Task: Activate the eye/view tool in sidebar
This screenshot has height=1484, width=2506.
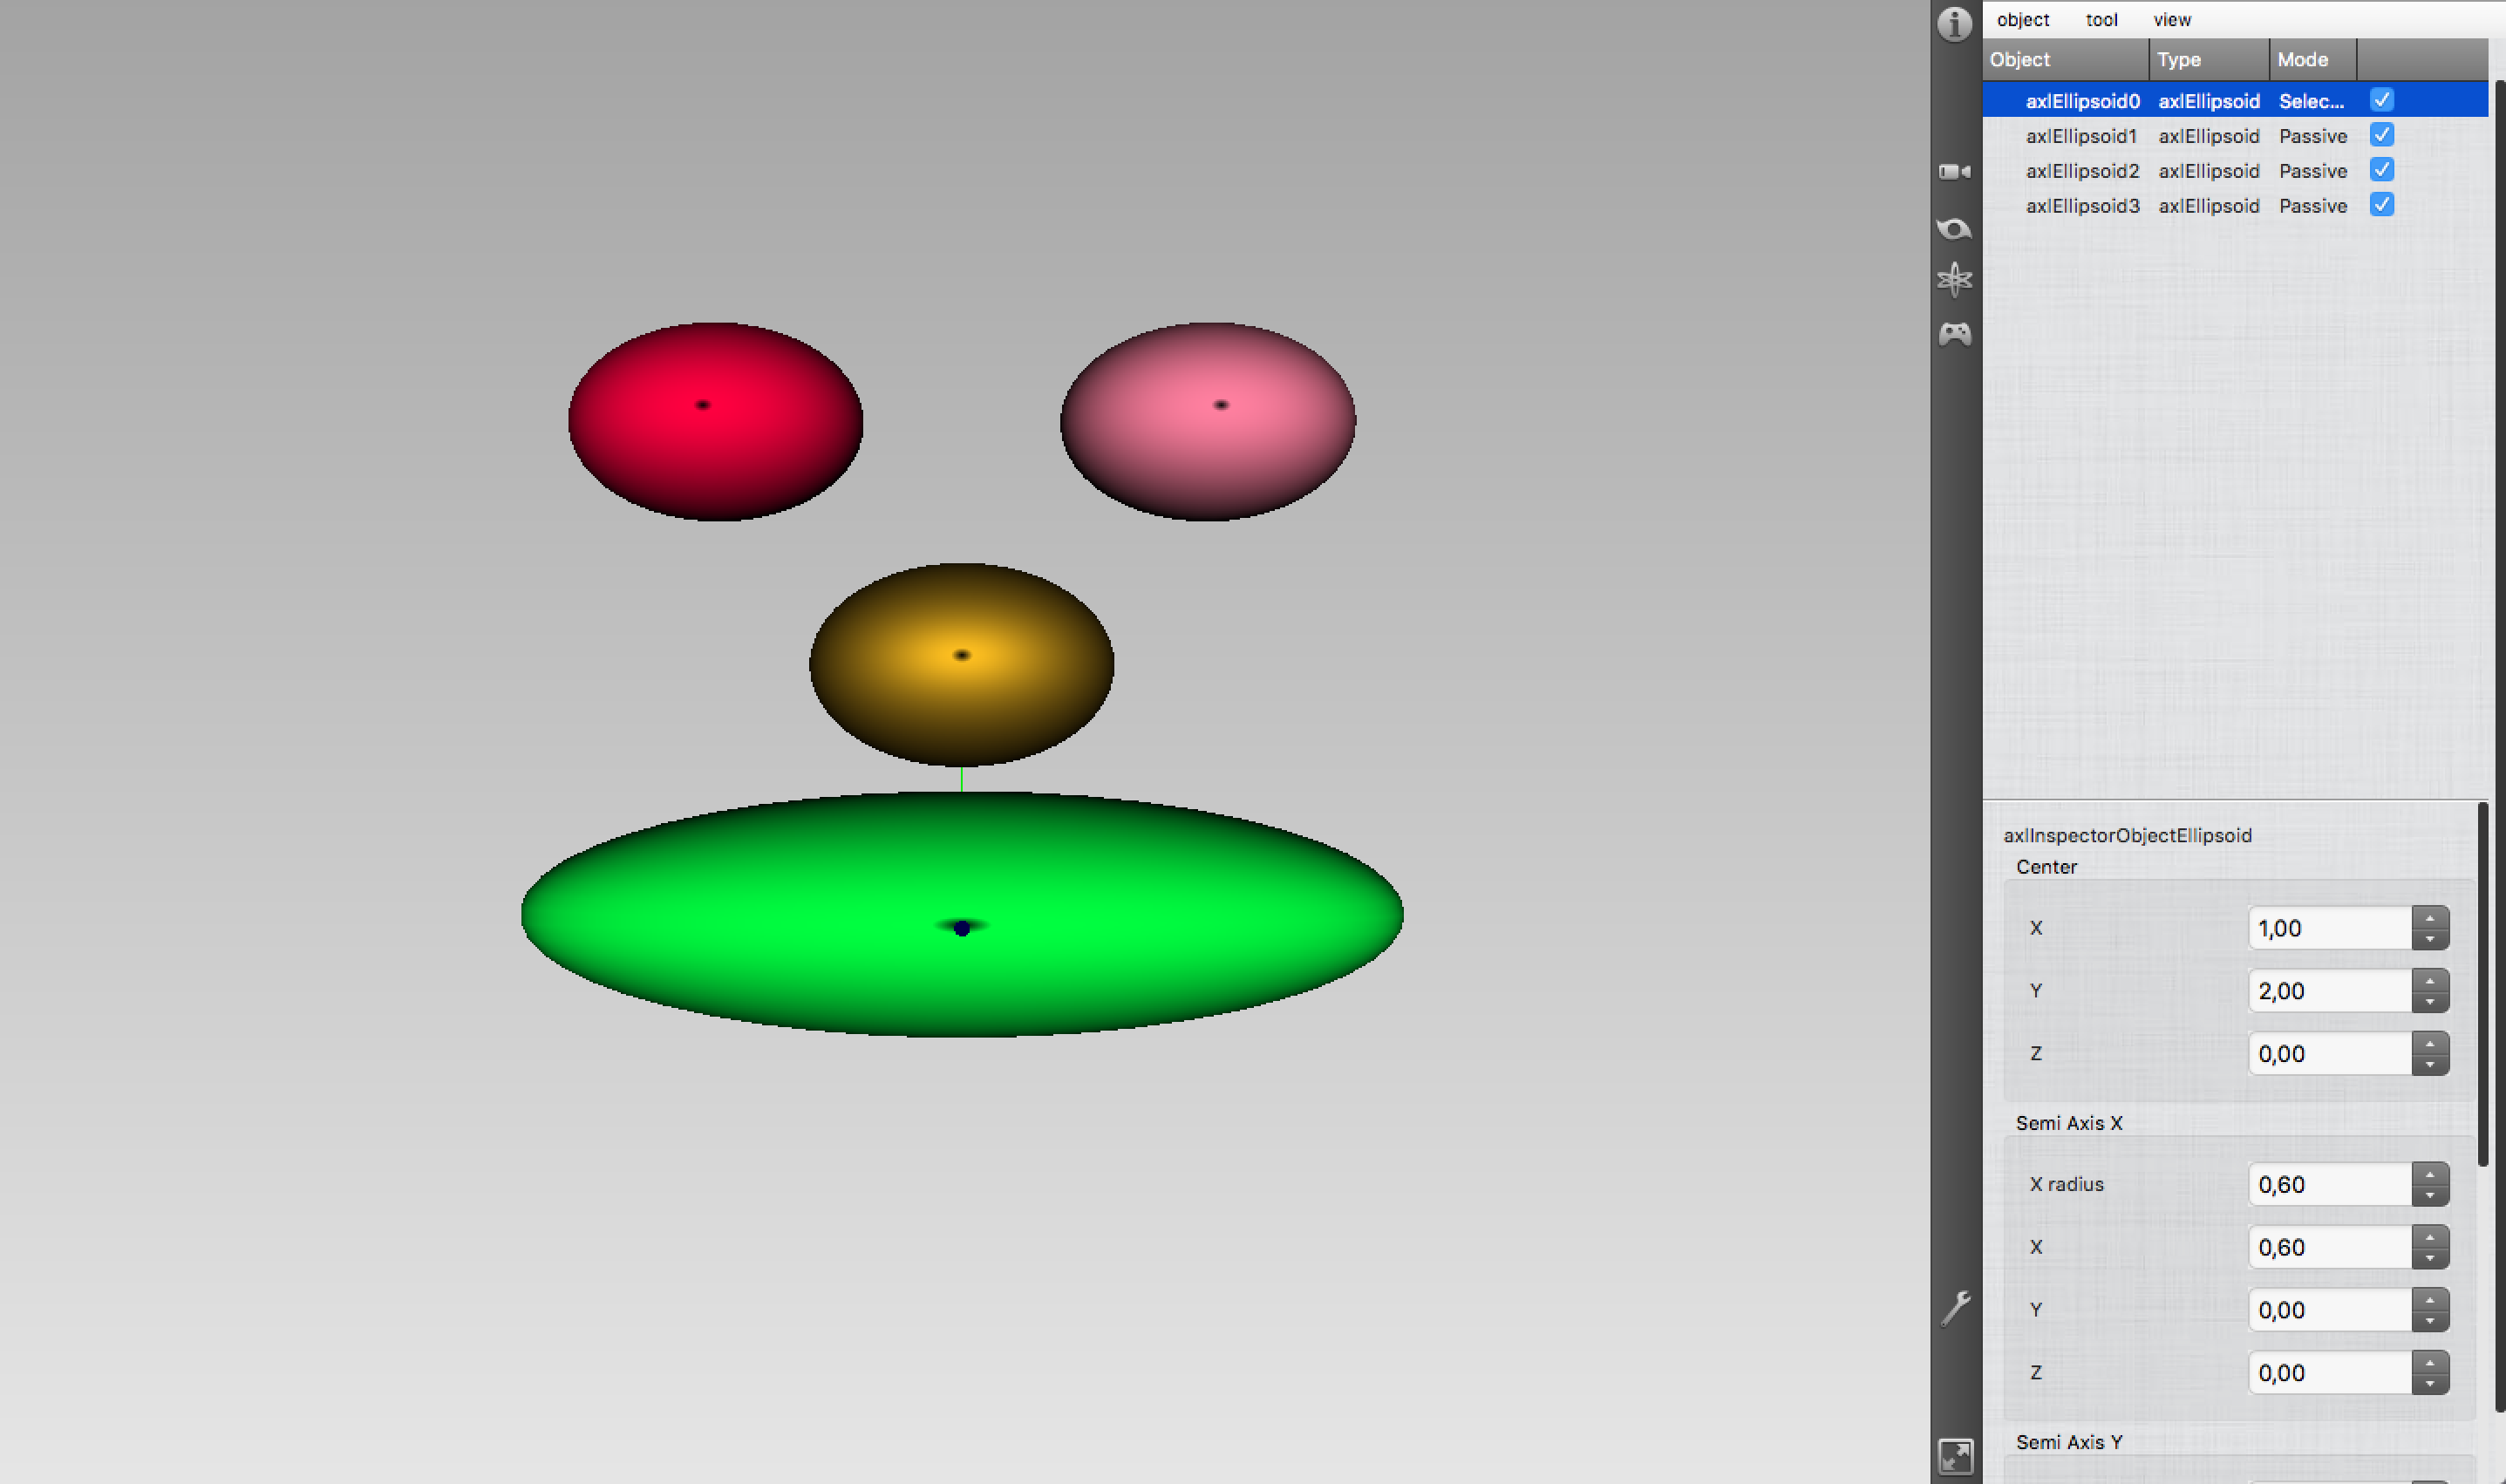Action: pos(1955,228)
